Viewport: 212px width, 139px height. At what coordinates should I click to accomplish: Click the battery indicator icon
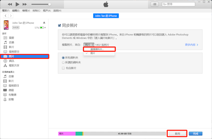42,28
